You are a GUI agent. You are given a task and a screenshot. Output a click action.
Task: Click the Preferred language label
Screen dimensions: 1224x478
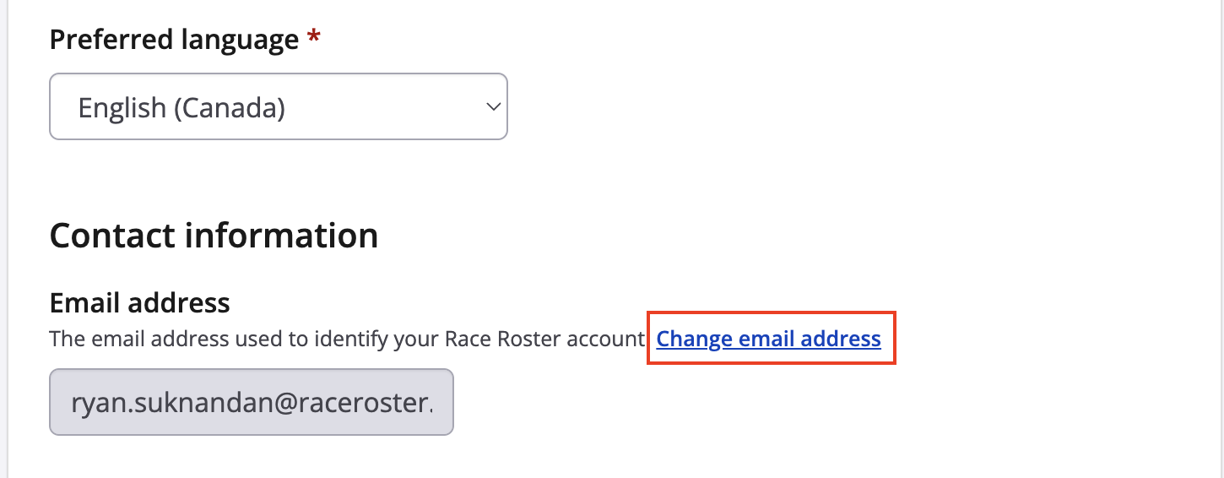(x=174, y=40)
